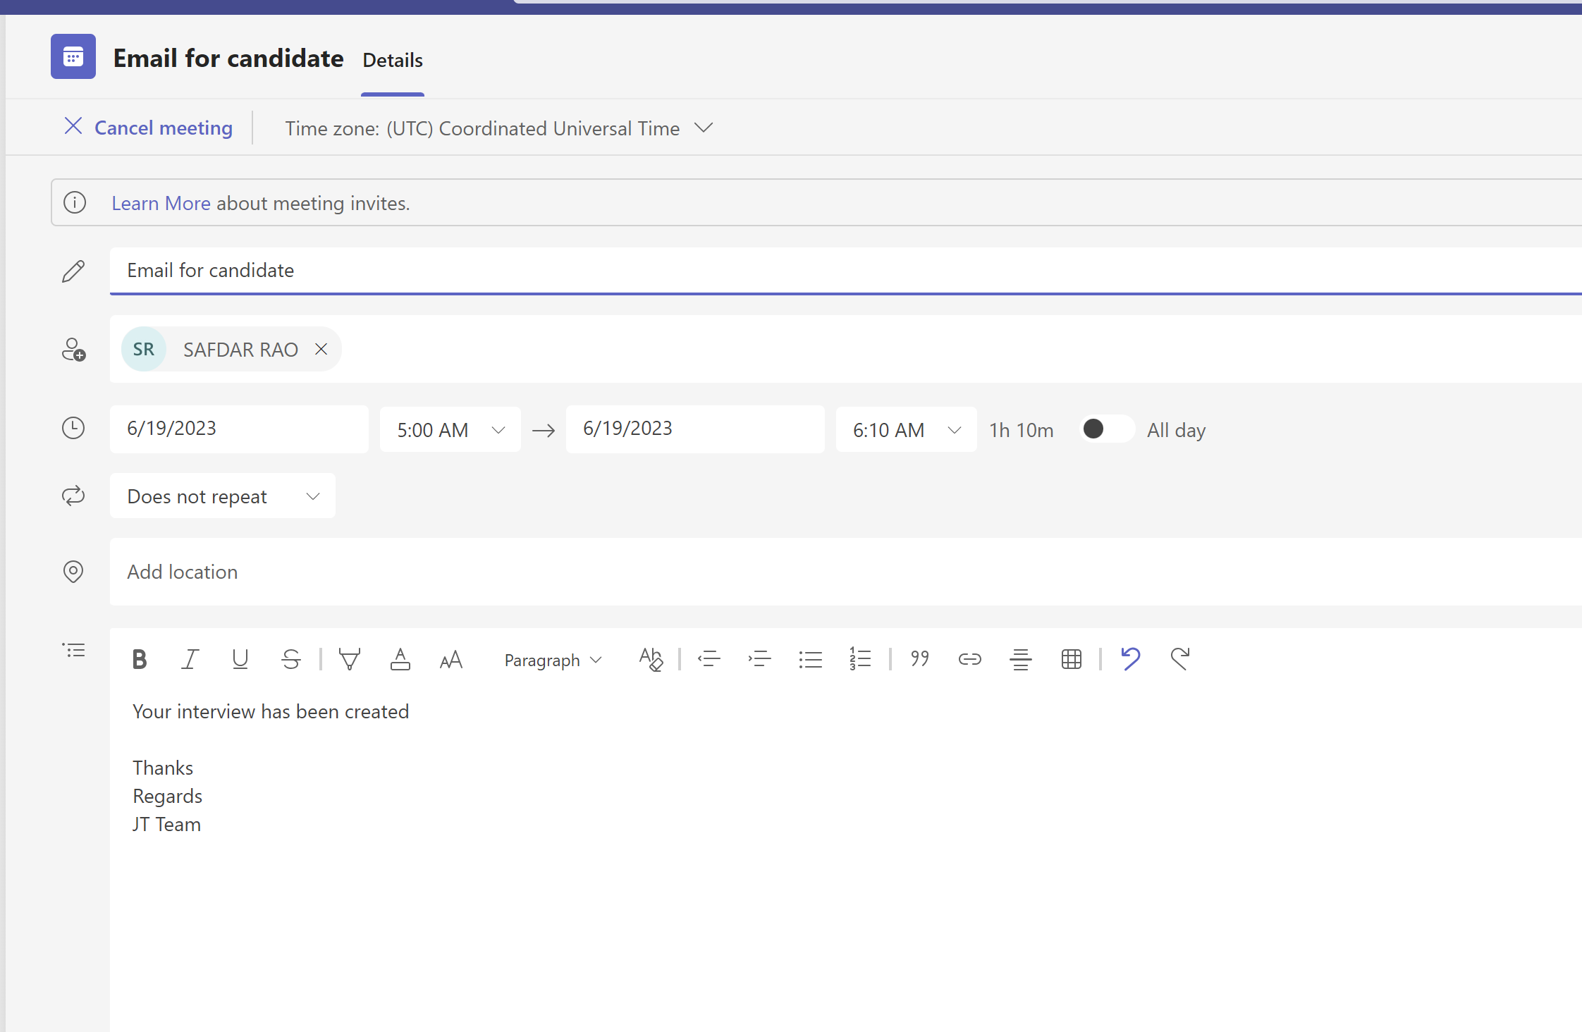Remove attendee SAFDAR RAO

tap(321, 349)
